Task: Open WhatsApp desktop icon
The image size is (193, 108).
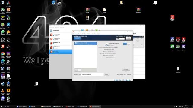Action: (3, 32)
